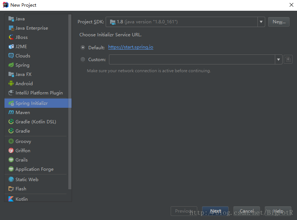
Task: Click the icon button beside Custom URL dropdown
Action: 288,60
